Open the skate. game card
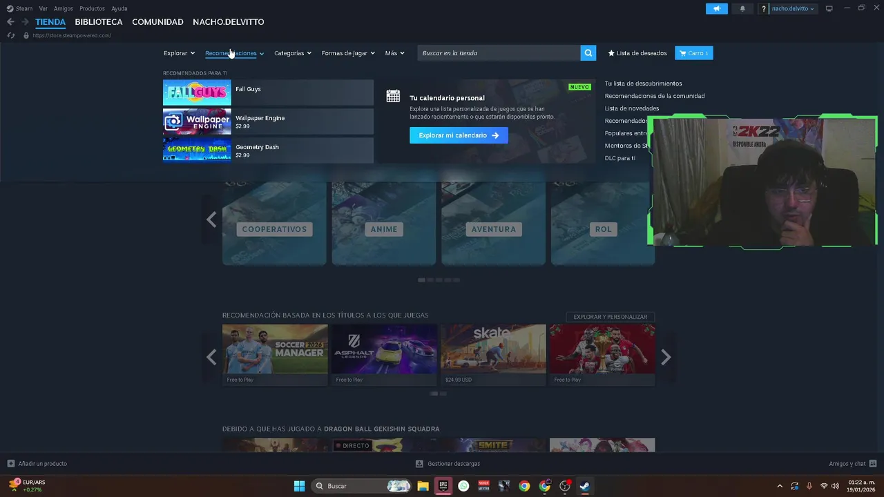Image resolution: width=884 pixels, height=497 pixels. (x=493, y=355)
